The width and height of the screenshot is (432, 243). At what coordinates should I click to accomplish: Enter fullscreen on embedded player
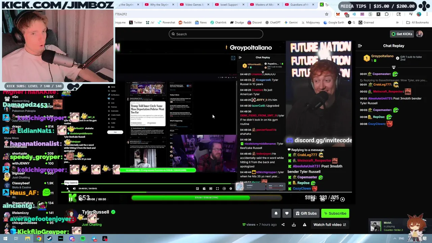click(217, 189)
